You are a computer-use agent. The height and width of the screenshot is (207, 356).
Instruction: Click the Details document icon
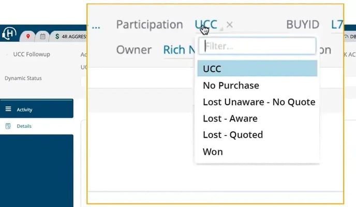click(x=8, y=126)
